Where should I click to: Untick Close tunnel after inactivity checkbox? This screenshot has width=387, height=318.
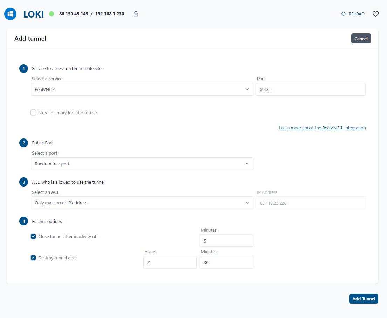(33, 236)
